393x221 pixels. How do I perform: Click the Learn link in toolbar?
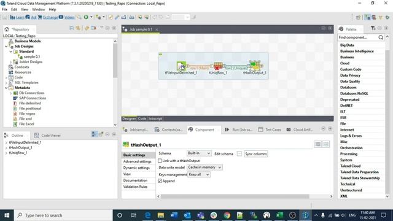20,17
